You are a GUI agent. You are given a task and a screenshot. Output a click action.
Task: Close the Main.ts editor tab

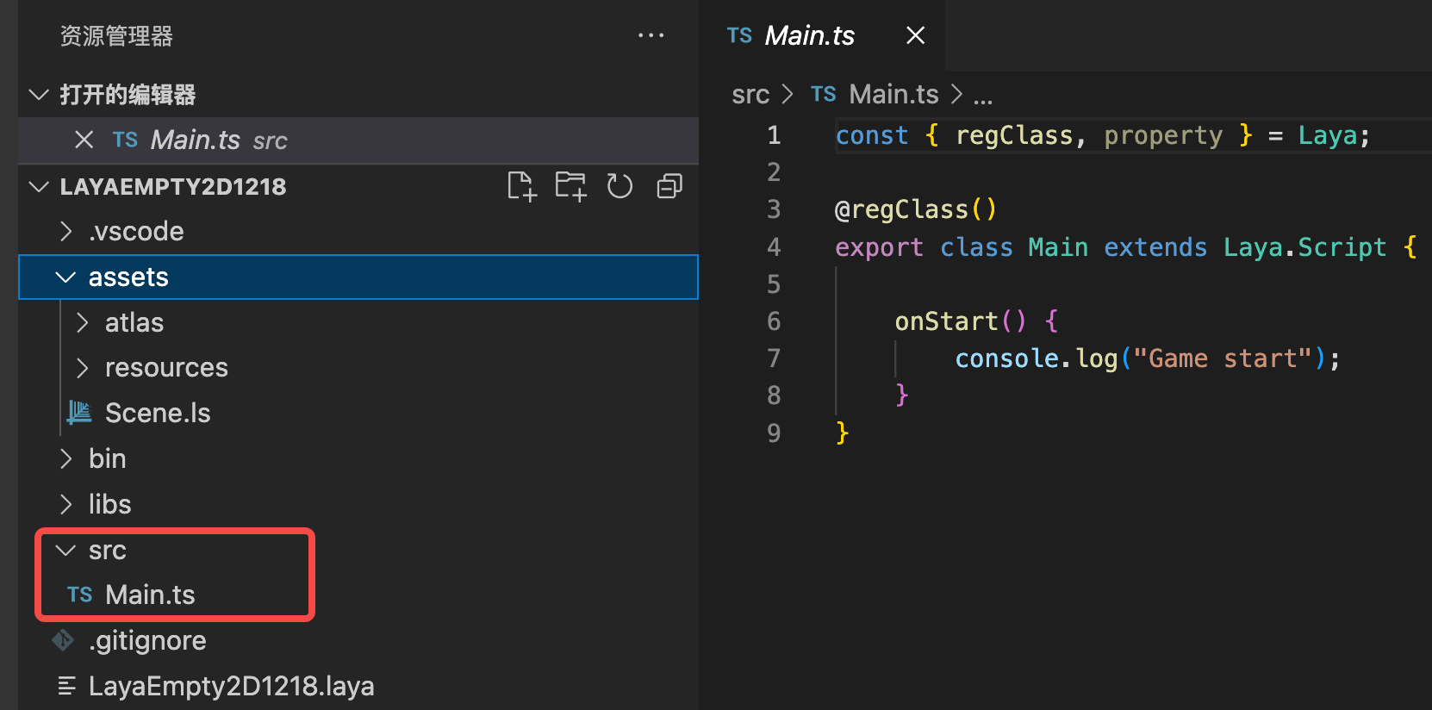(915, 35)
